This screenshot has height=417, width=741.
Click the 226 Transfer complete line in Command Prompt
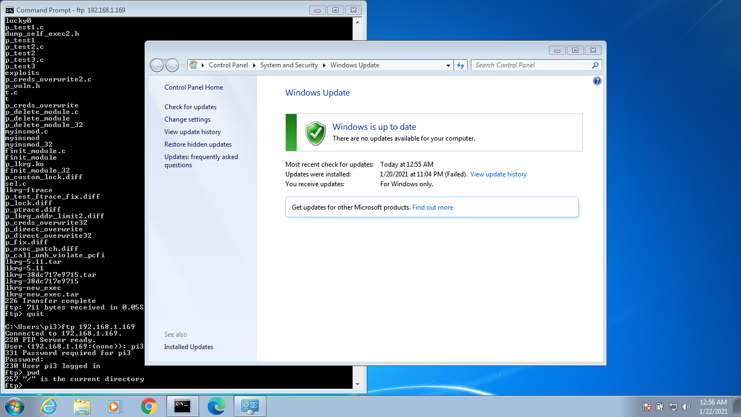50,301
